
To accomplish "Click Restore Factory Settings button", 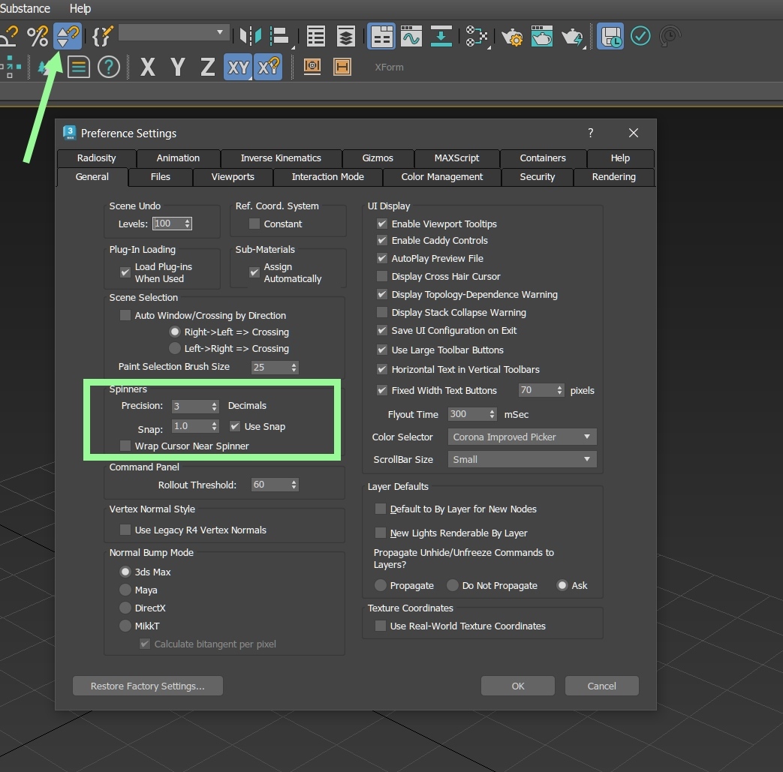I will click(148, 686).
